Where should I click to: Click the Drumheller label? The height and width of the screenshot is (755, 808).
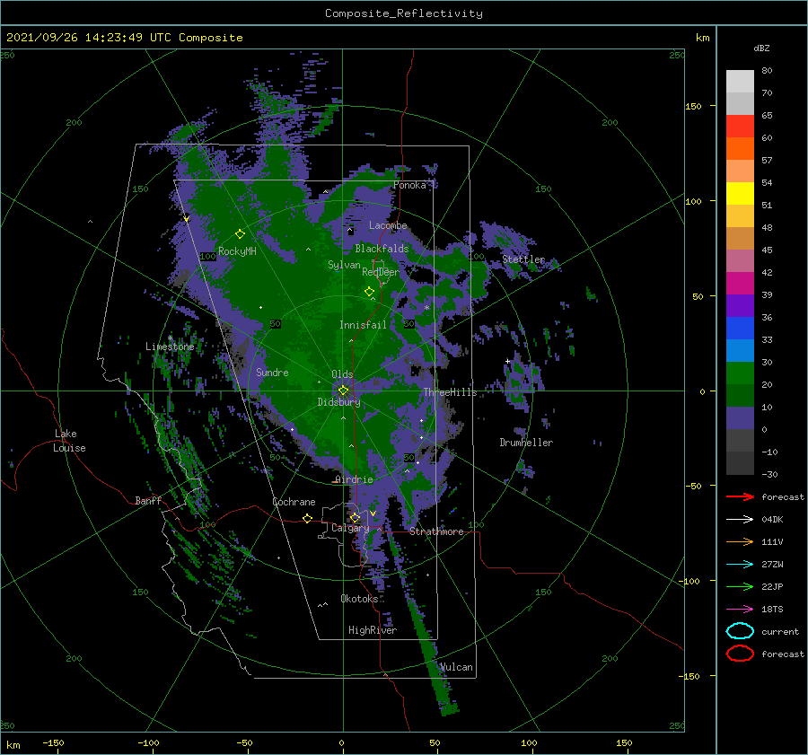[526, 443]
